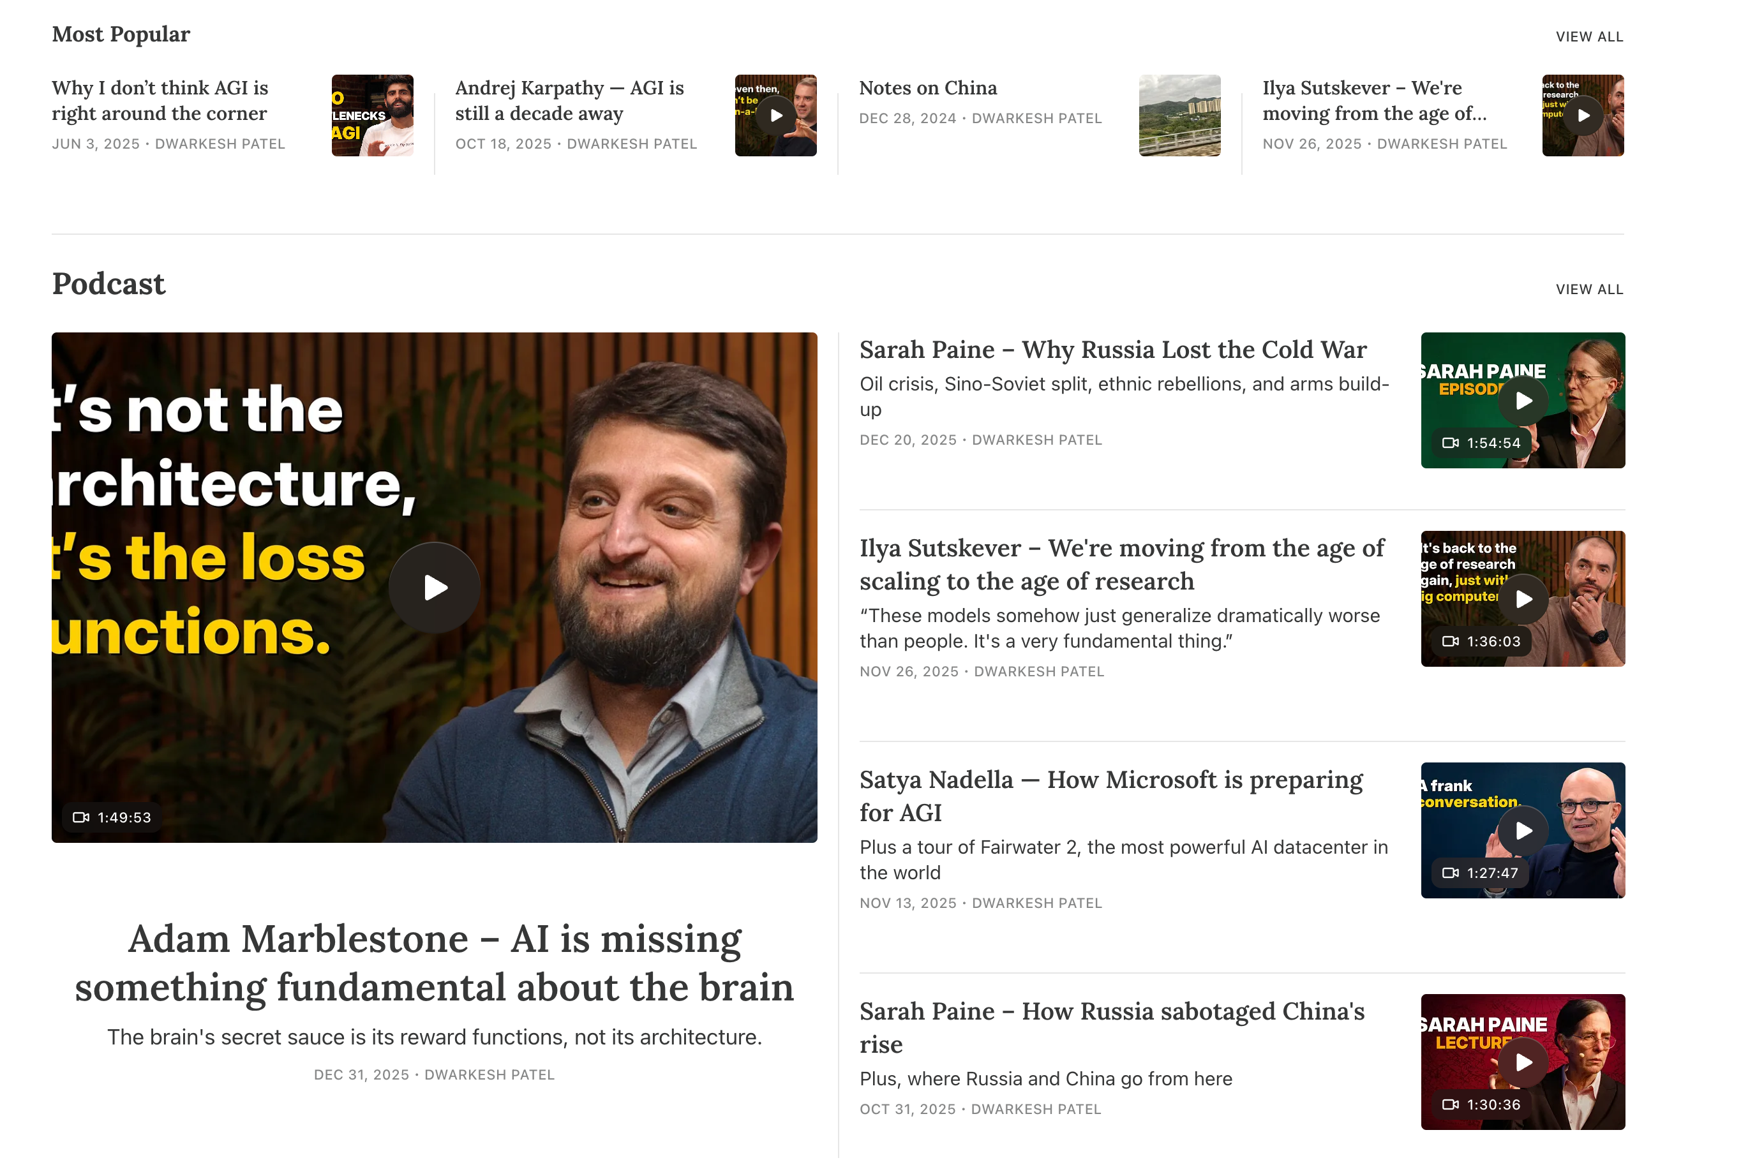Open 'Why I don't think AGI' article
This screenshot has width=1741, height=1174.
(x=160, y=100)
